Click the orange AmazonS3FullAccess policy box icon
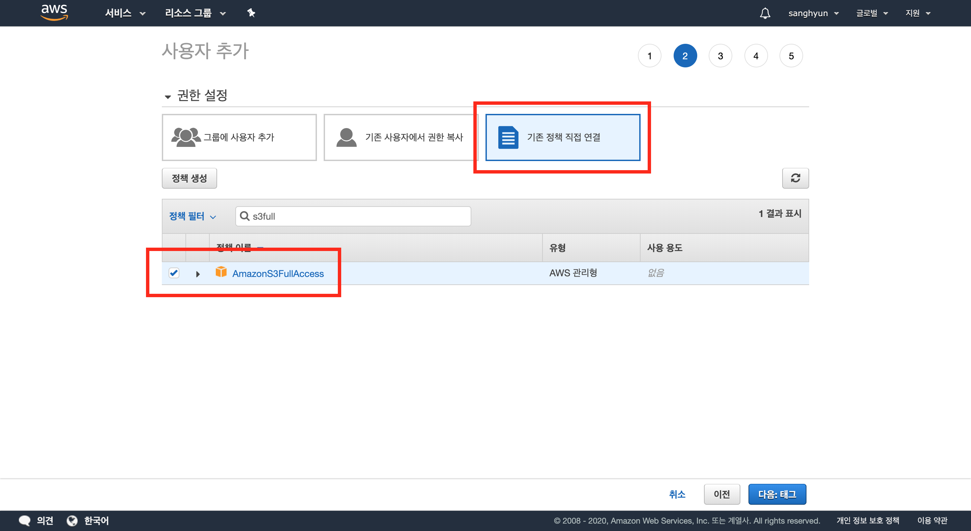The height and width of the screenshot is (531, 971). [x=221, y=272]
